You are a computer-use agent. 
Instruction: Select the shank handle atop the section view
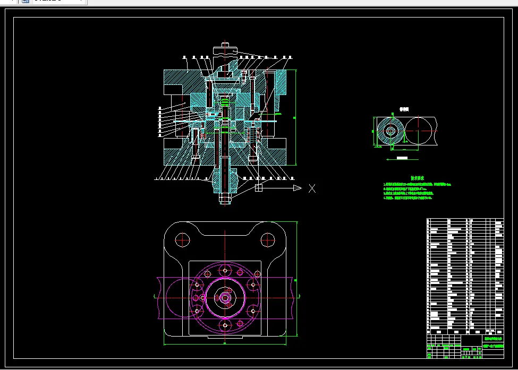225,50
